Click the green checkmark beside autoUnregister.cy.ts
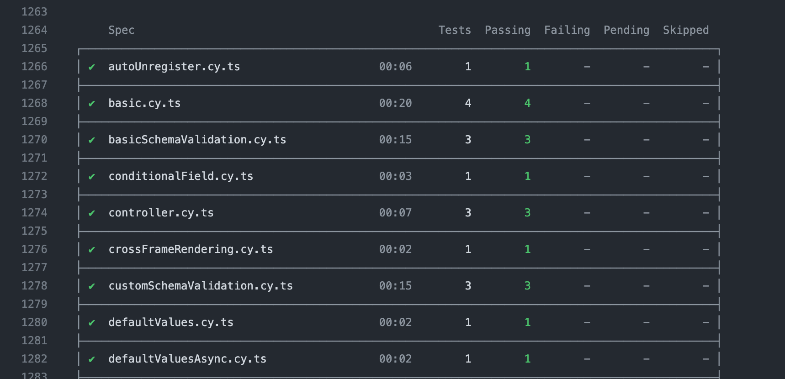This screenshot has height=379, width=785. pos(92,67)
